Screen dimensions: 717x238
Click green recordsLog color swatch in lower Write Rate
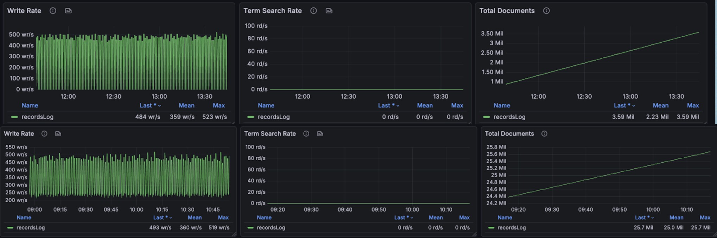tap(10, 228)
